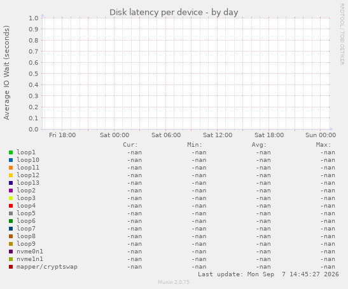Select the loop6 legend label
Screen dimensions: 348x289
[26, 221]
